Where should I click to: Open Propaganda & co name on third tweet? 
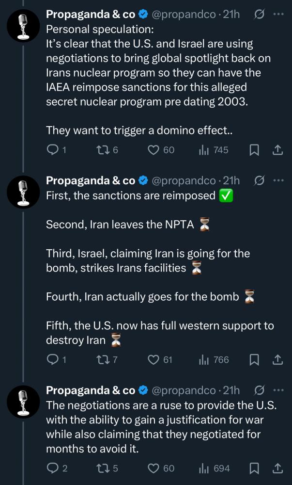[91, 390]
